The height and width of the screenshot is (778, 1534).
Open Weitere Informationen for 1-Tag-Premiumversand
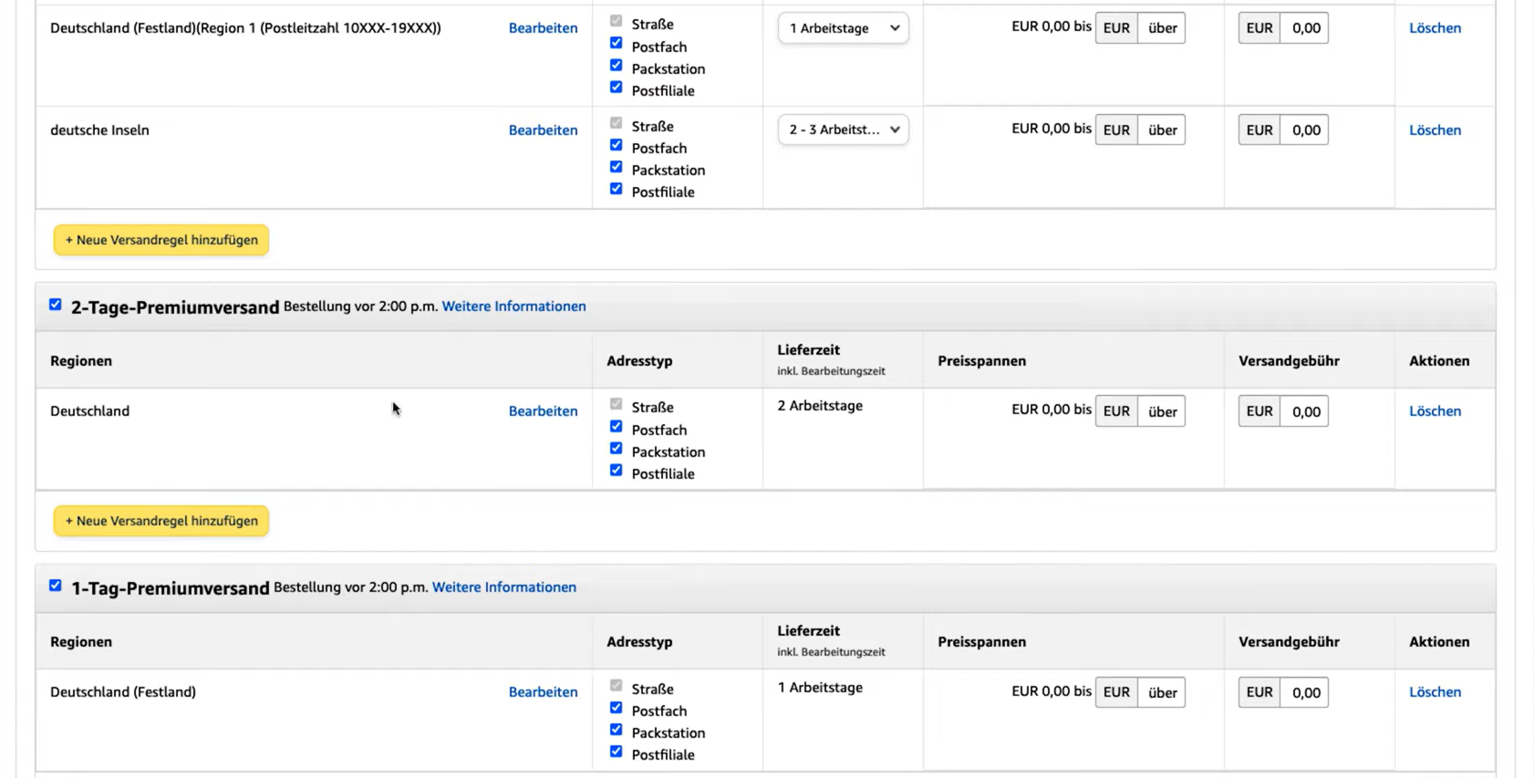coord(504,587)
